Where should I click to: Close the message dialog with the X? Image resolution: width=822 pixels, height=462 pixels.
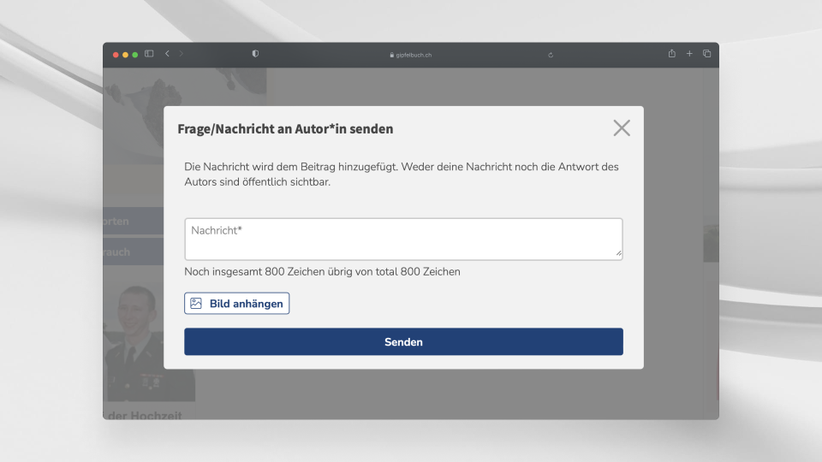(x=622, y=128)
